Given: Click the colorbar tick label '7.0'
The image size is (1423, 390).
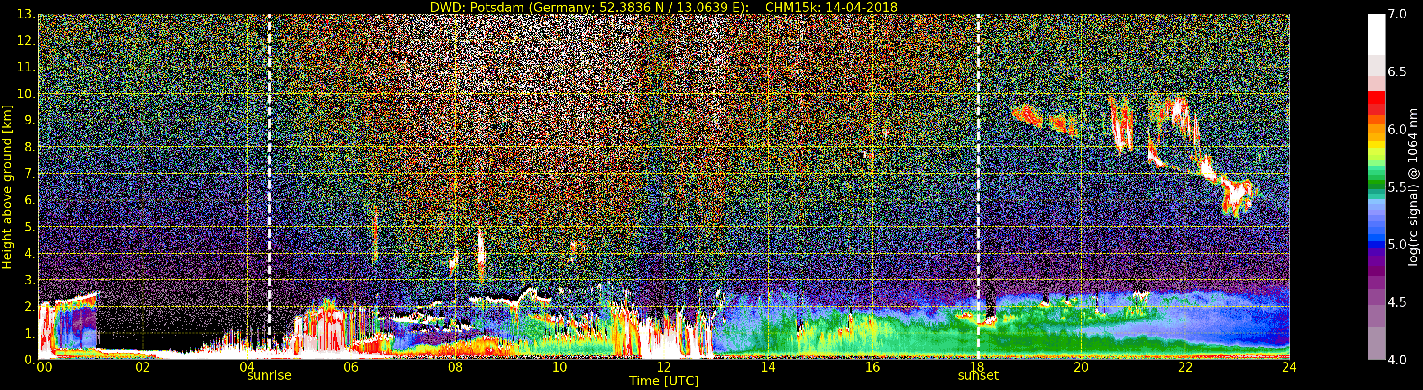Looking at the screenshot, I should tap(1397, 14).
